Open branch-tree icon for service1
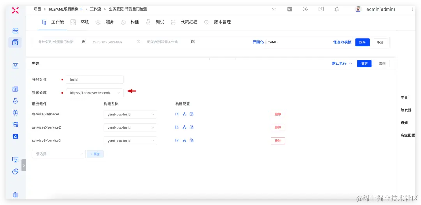Screen dimensions: 421x205 tap(184, 114)
